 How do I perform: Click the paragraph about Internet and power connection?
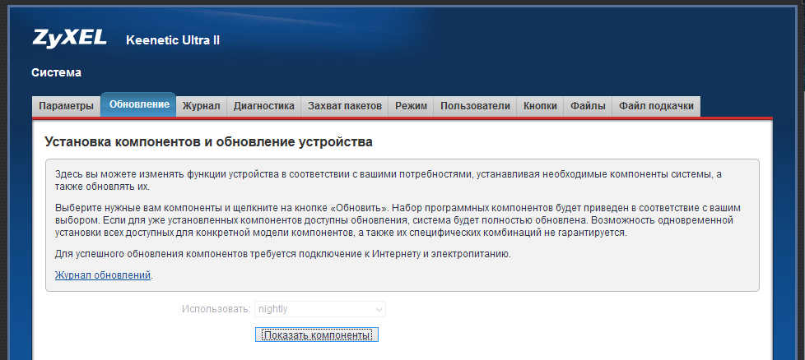282,254
